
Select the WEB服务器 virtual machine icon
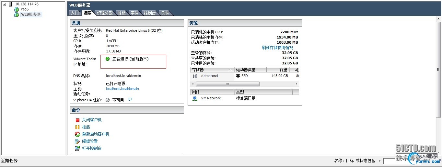click(x=16, y=15)
